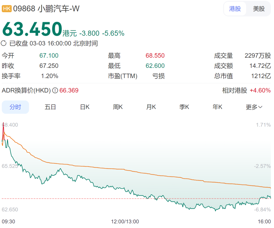Click the 12:00/13:00 time axis label

[125, 222]
